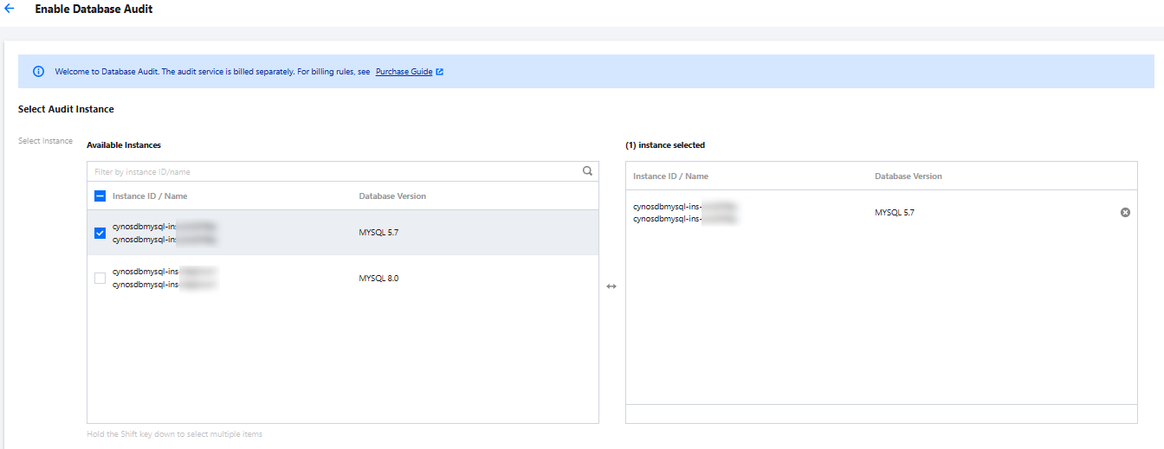Click the Enable Database Audit page title

pos(94,9)
